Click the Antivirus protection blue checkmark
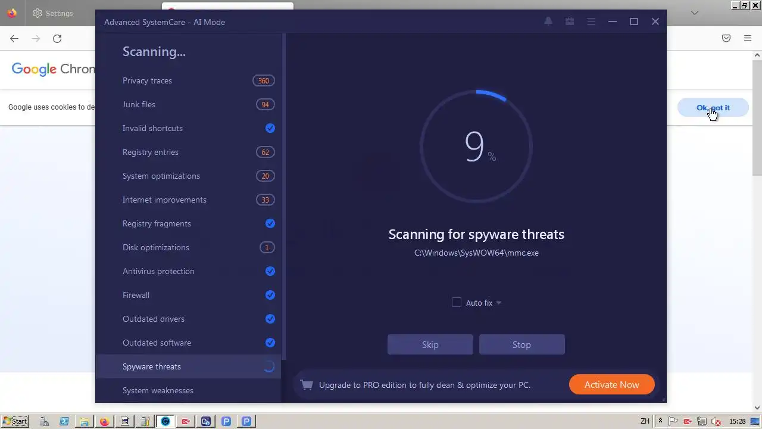This screenshot has width=762, height=429. pos(270,271)
